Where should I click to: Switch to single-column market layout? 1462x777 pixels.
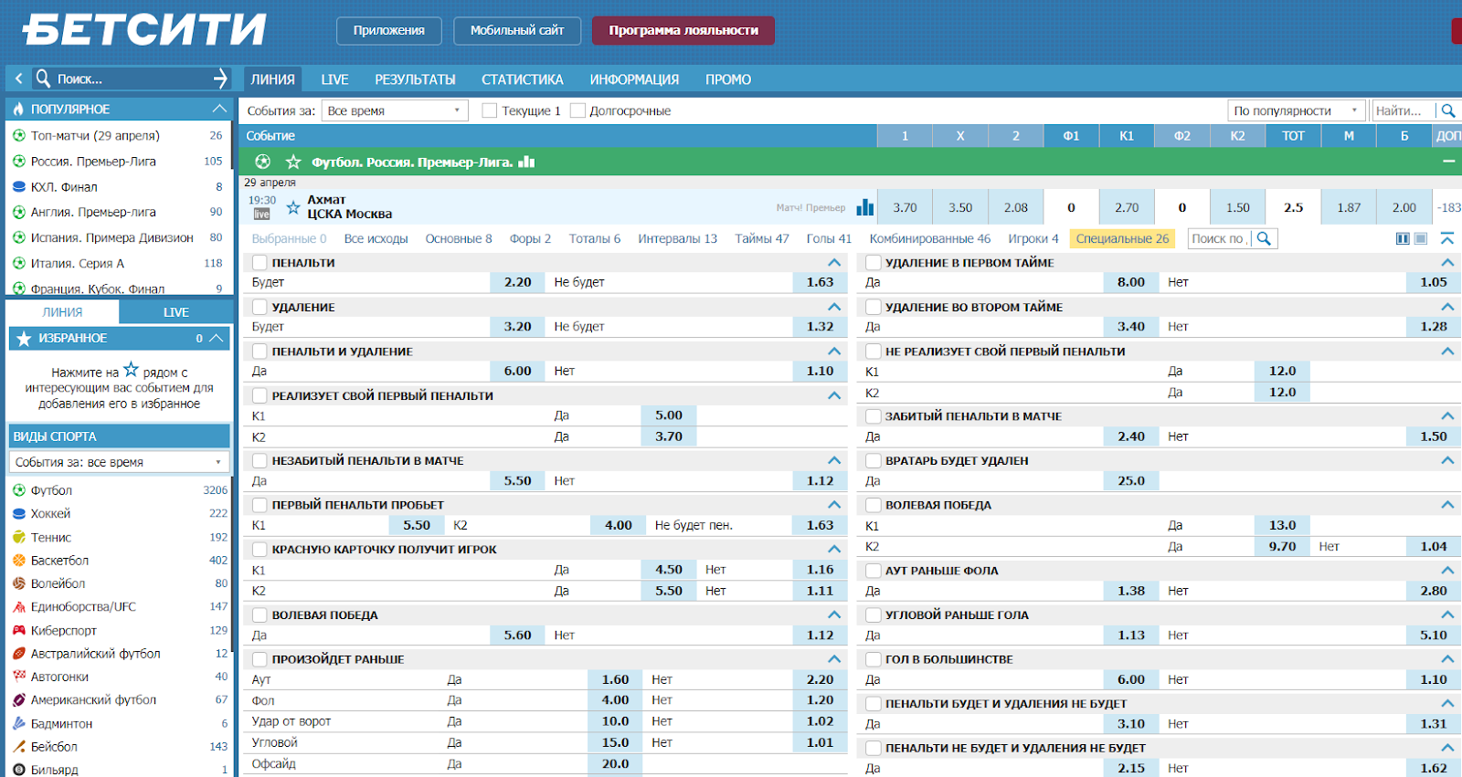coord(1421,238)
